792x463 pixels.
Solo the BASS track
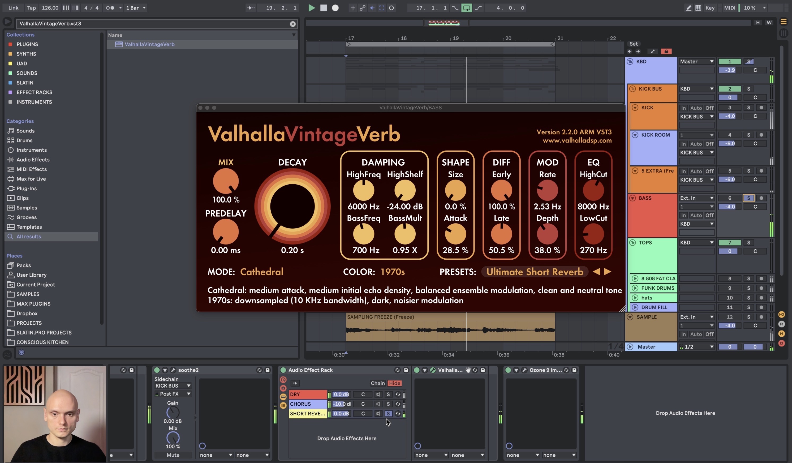[748, 198]
